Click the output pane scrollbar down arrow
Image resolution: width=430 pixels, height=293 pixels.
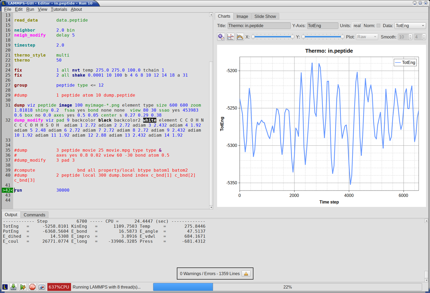[x=426, y=280]
